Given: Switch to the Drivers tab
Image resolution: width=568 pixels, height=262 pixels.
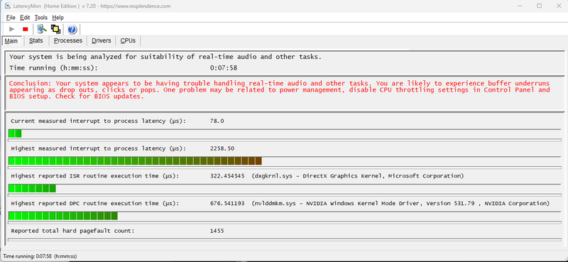Looking at the screenshot, I should [102, 40].
